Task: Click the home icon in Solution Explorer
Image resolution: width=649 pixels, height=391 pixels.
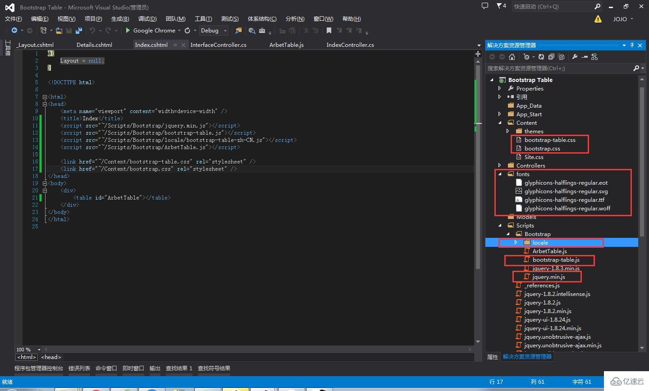Action: (512, 57)
